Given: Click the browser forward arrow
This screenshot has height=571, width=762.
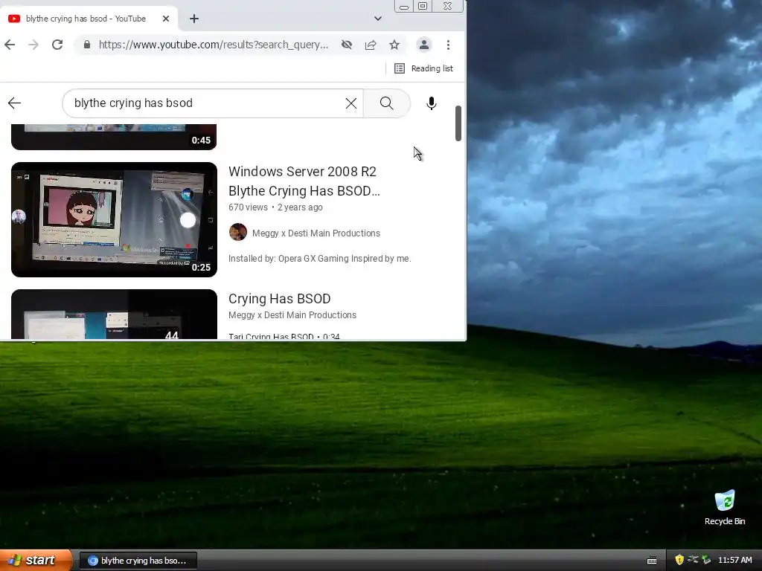Looking at the screenshot, I should pos(33,45).
